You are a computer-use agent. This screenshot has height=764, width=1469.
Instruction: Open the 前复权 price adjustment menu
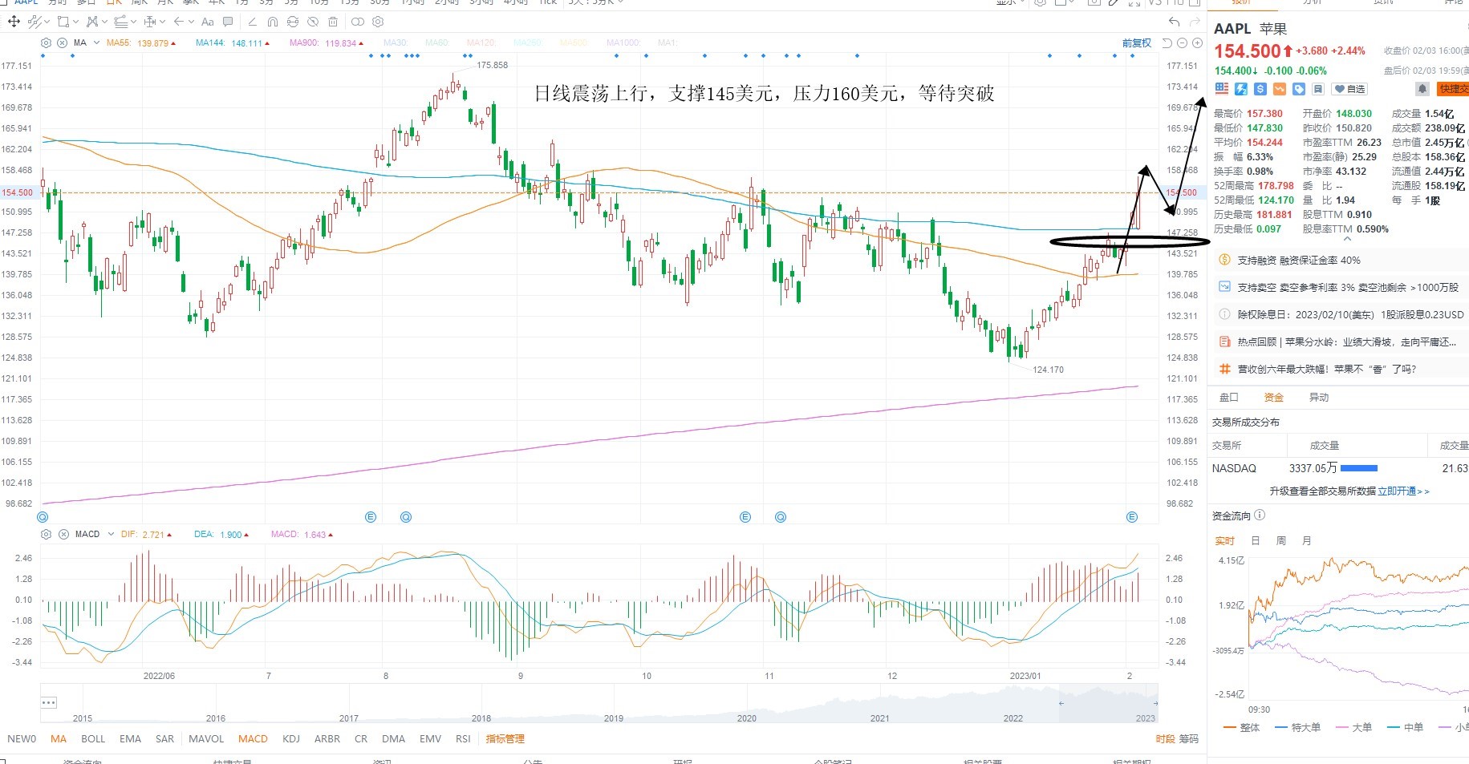(1136, 43)
